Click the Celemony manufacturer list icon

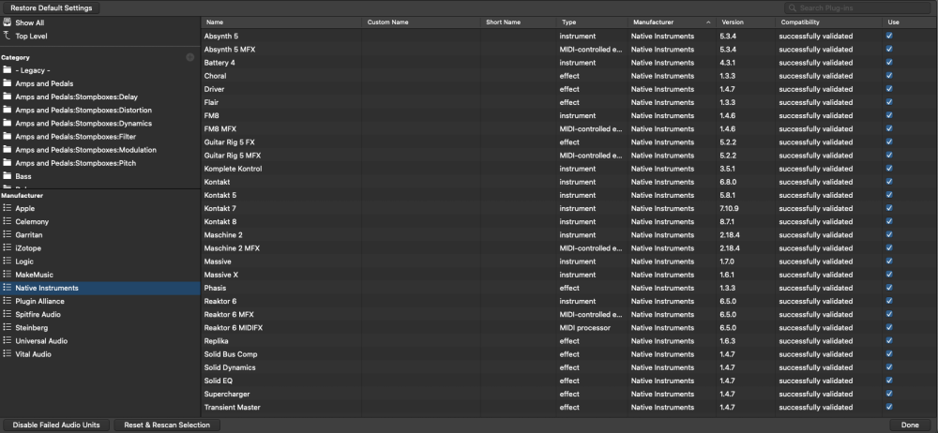pyautogui.click(x=8, y=221)
